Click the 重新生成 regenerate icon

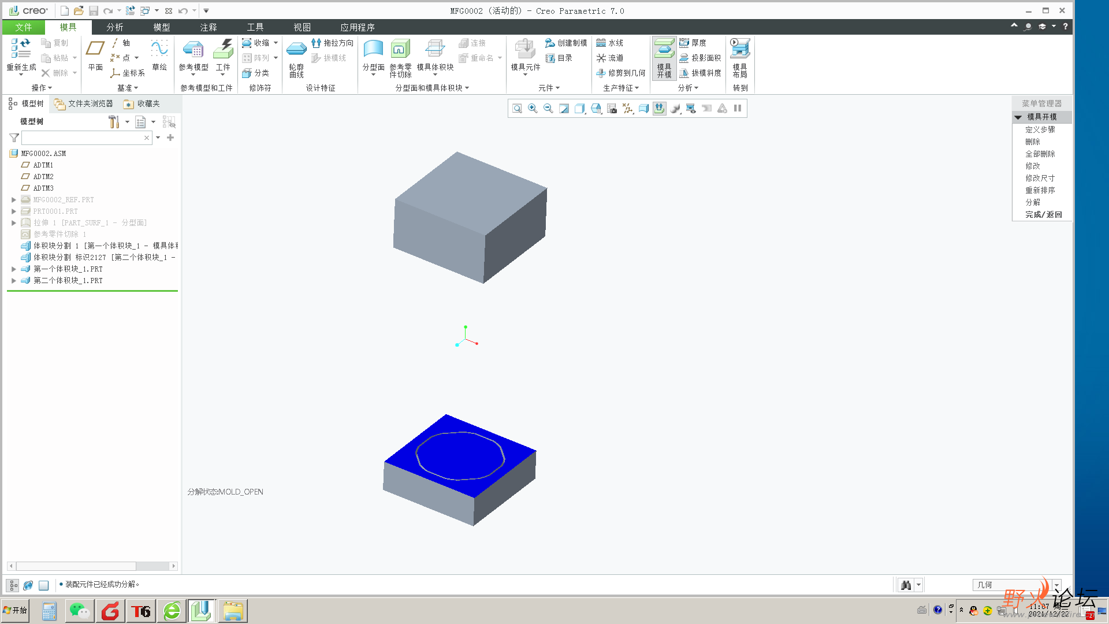coord(21,57)
